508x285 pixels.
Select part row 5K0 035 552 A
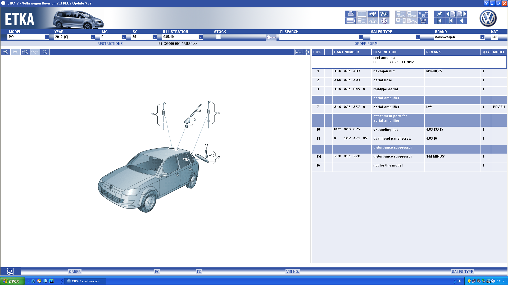pos(349,107)
